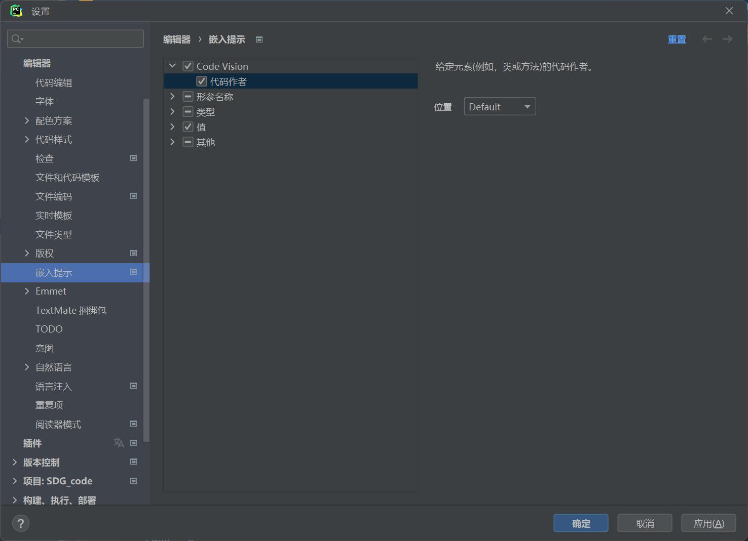The image size is (748, 541).
Task: Toggle the 值 checkbox
Action: 188,127
